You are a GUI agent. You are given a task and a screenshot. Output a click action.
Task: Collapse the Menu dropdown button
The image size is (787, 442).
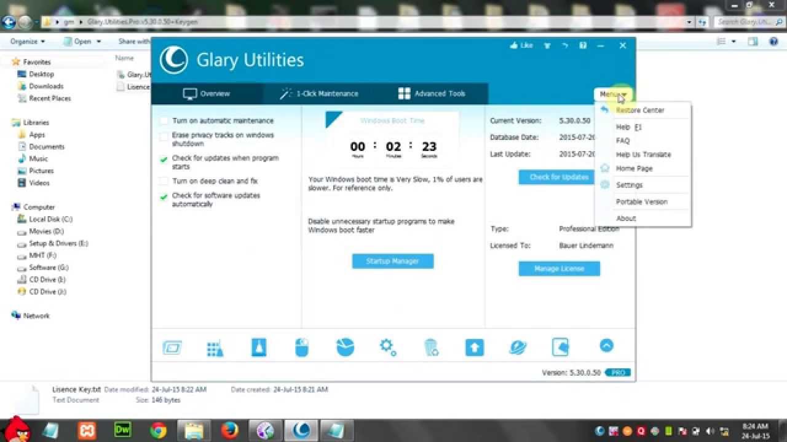[x=613, y=94]
